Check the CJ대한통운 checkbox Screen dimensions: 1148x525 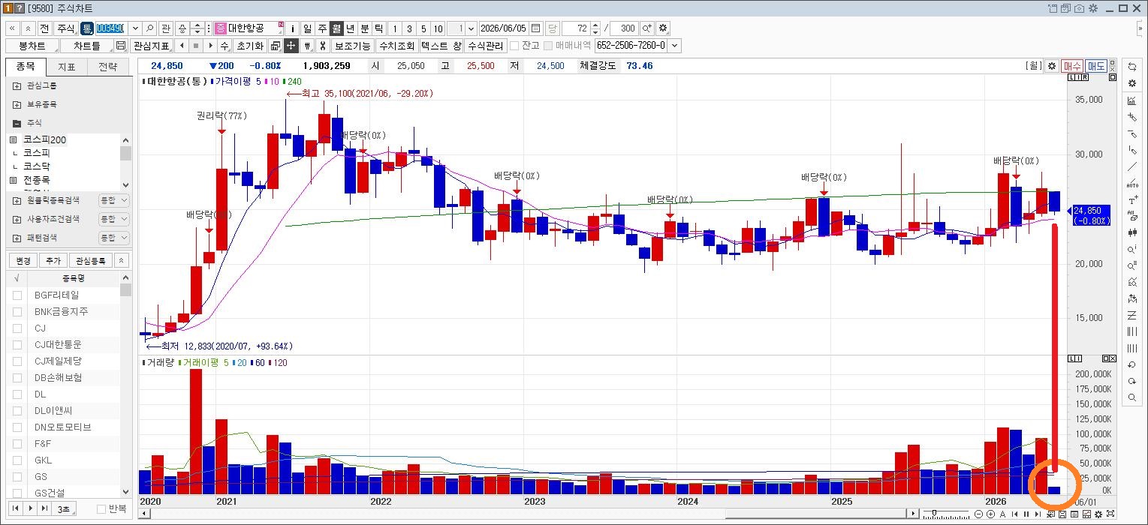(x=17, y=344)
